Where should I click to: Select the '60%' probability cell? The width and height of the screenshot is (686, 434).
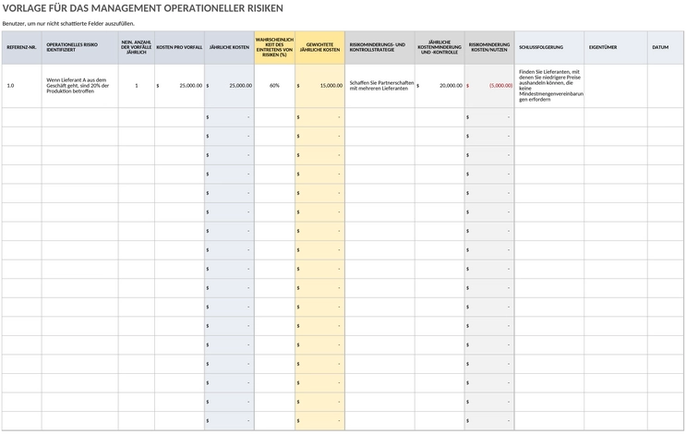[x=275, y=86]
